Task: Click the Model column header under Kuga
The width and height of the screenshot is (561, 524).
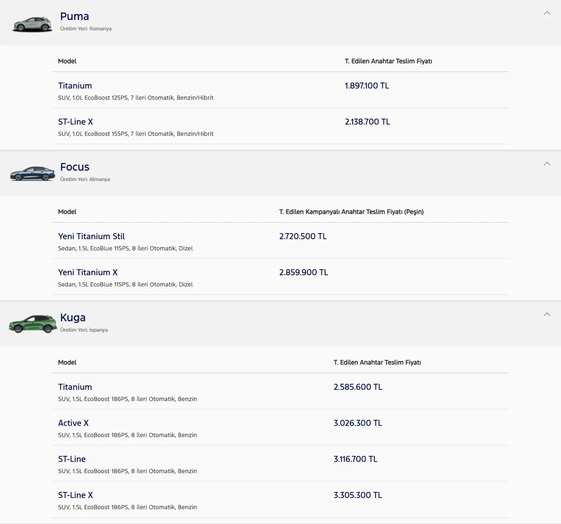Action: pyautogui.click(x=67, y=363)
